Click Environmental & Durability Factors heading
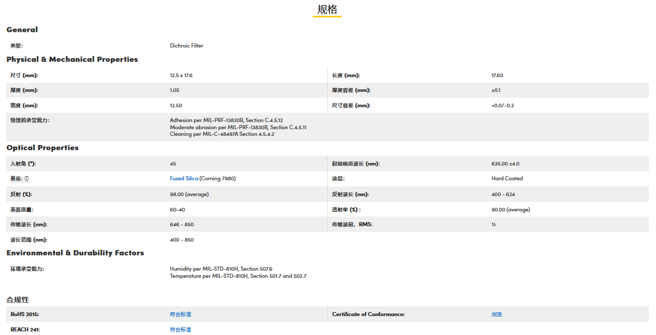Viewport: 656px width, 335px height. coord(75,253)
